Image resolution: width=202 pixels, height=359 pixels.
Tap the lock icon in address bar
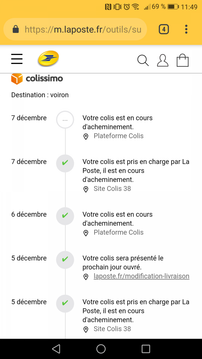point(16,29)
